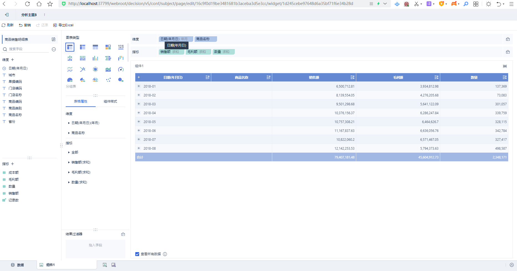Choose the stacked column chart type
Image resolution: width=517 pixels, height=271 pixels.
coord(83,58)
